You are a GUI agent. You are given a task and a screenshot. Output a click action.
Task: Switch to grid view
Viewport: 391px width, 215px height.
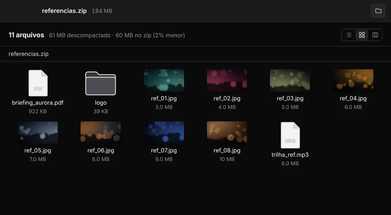[362, 35]
